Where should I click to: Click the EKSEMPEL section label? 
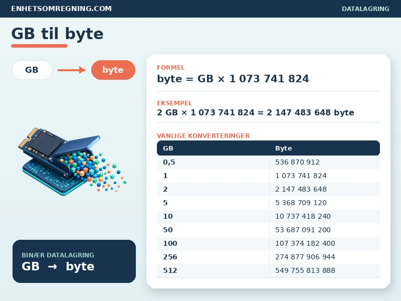pyautogui.click(x=174, y=103)
